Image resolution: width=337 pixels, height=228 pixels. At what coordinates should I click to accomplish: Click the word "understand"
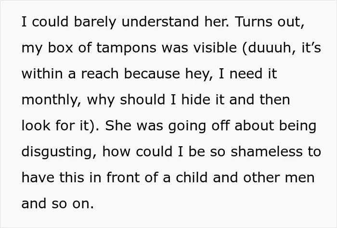[160, 22]
